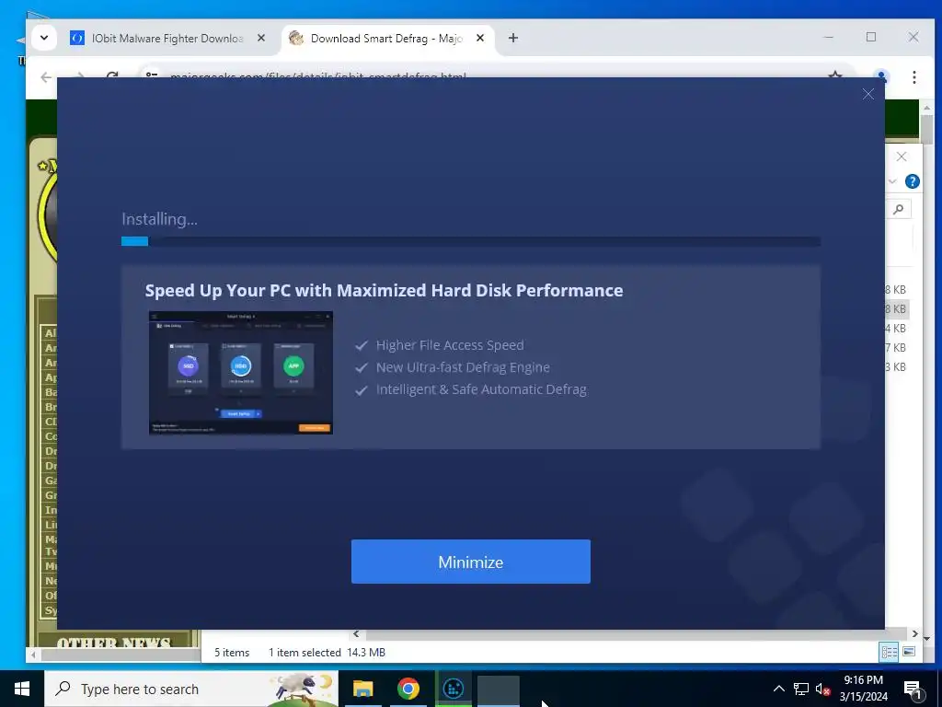Switch File Explorer to details view

click(890, 652)
